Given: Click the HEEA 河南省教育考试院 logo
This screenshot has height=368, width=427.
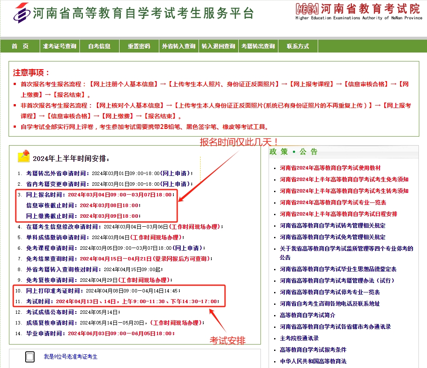Looking at the screenshot, I should click(x=359, y=11).
